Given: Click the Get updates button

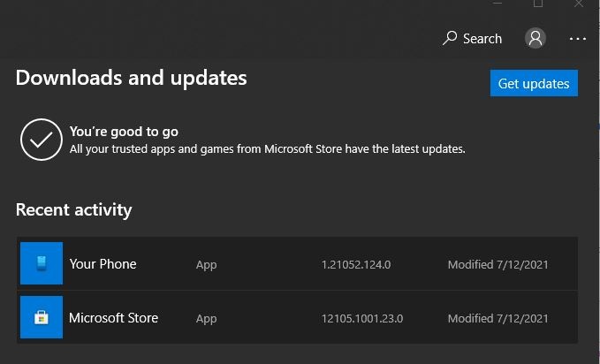Looking at the screenshot, I should tap(534, 83).
